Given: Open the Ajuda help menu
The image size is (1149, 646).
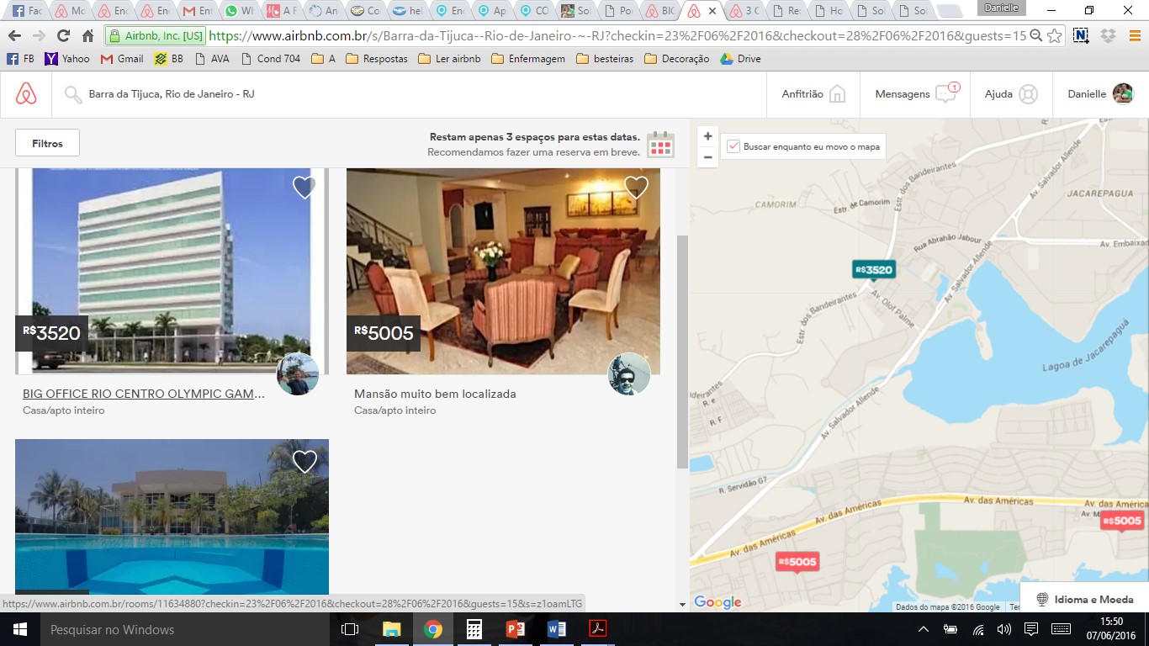Looking at the screenshot, I should pos(1011,94).
